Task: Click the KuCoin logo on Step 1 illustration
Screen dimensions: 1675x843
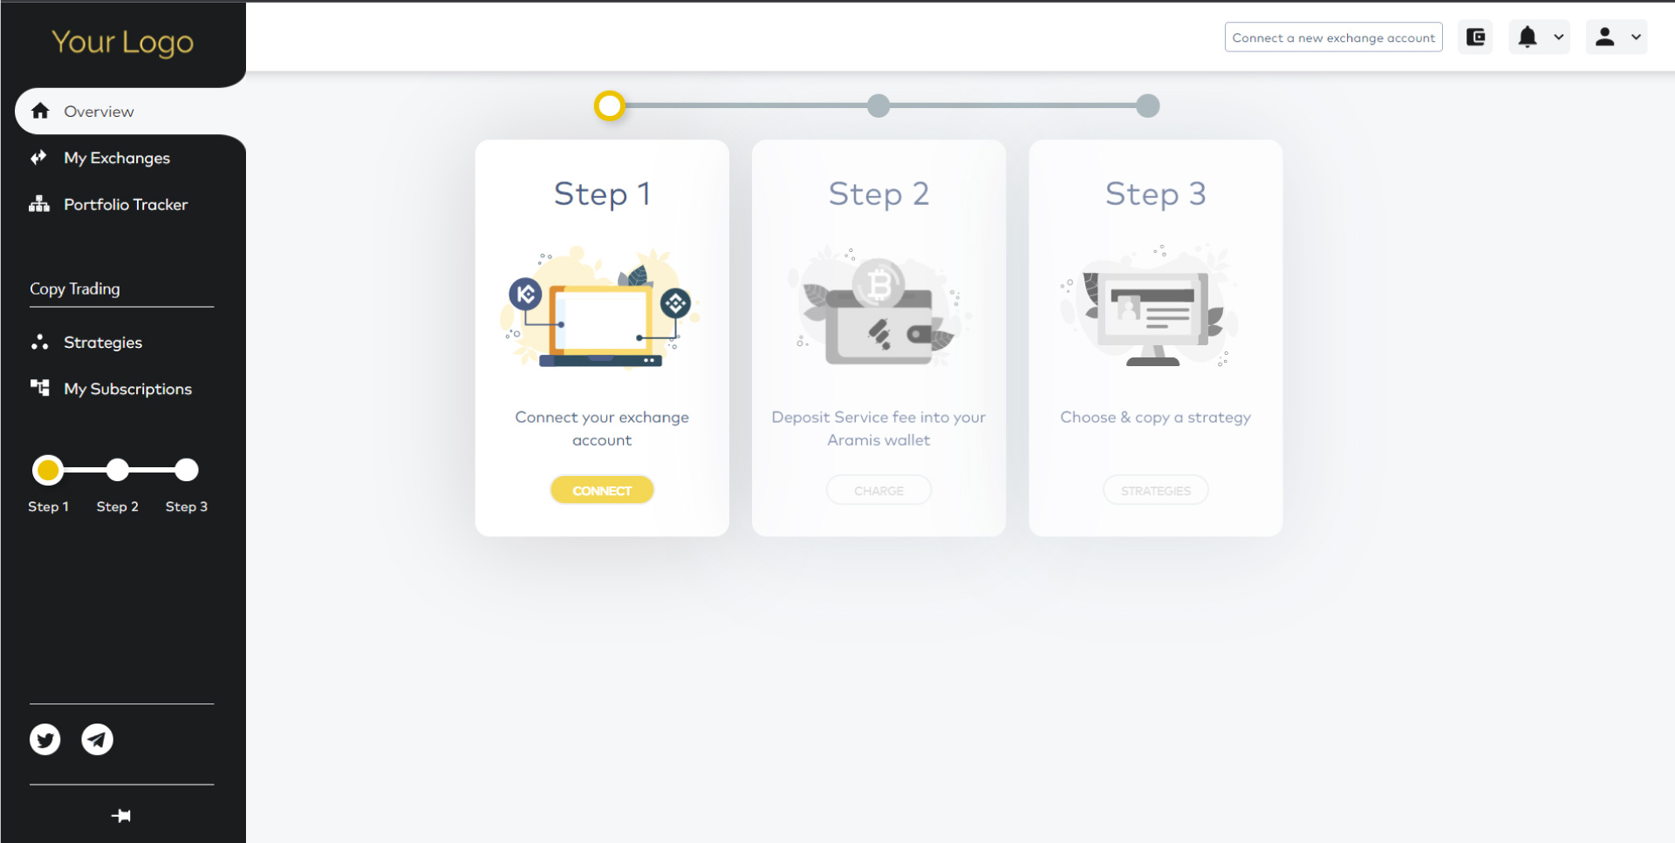Action: [525, 295]
